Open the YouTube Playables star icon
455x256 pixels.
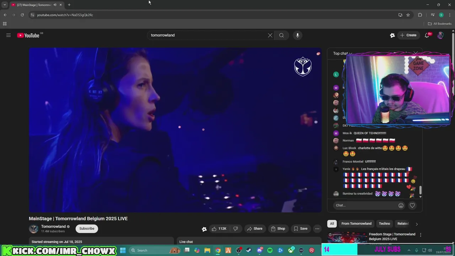tap(392, 35)
